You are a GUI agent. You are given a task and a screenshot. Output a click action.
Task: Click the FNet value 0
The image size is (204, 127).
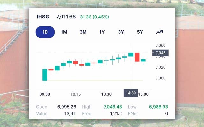pos(166,114)
